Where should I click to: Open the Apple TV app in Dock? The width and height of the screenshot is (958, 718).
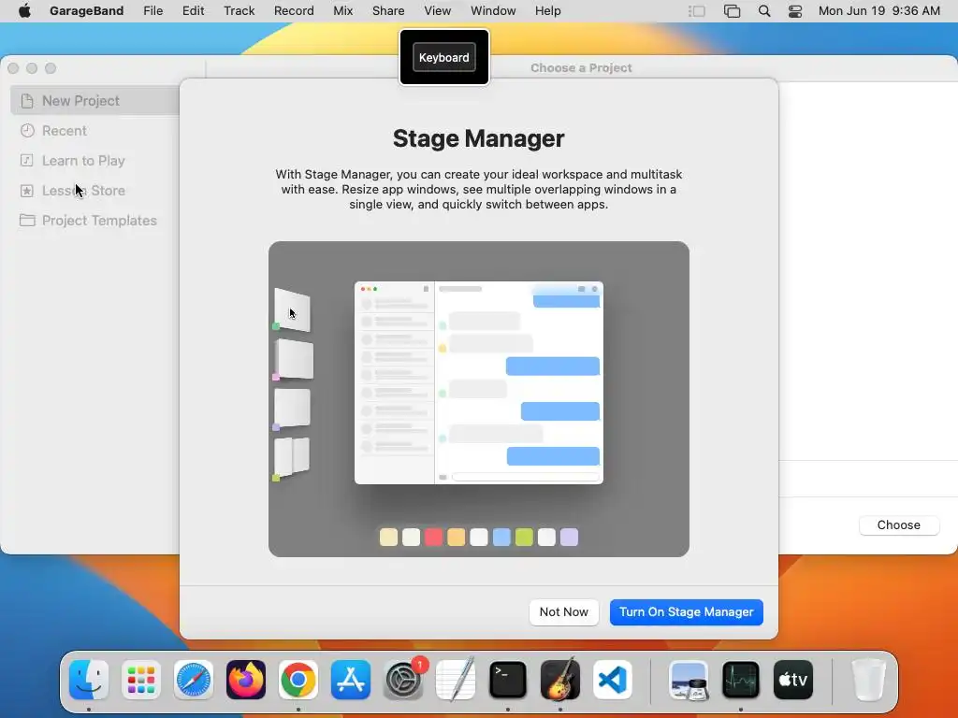click(x=793, y=680)
